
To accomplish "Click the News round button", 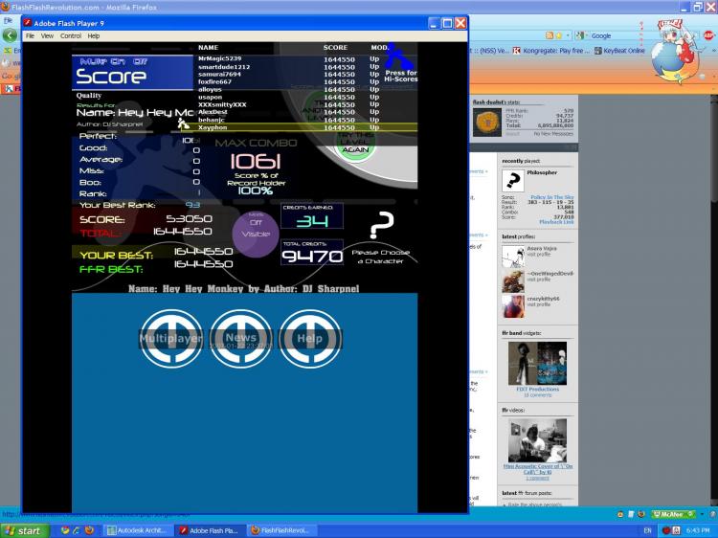I will pos(241,339).
